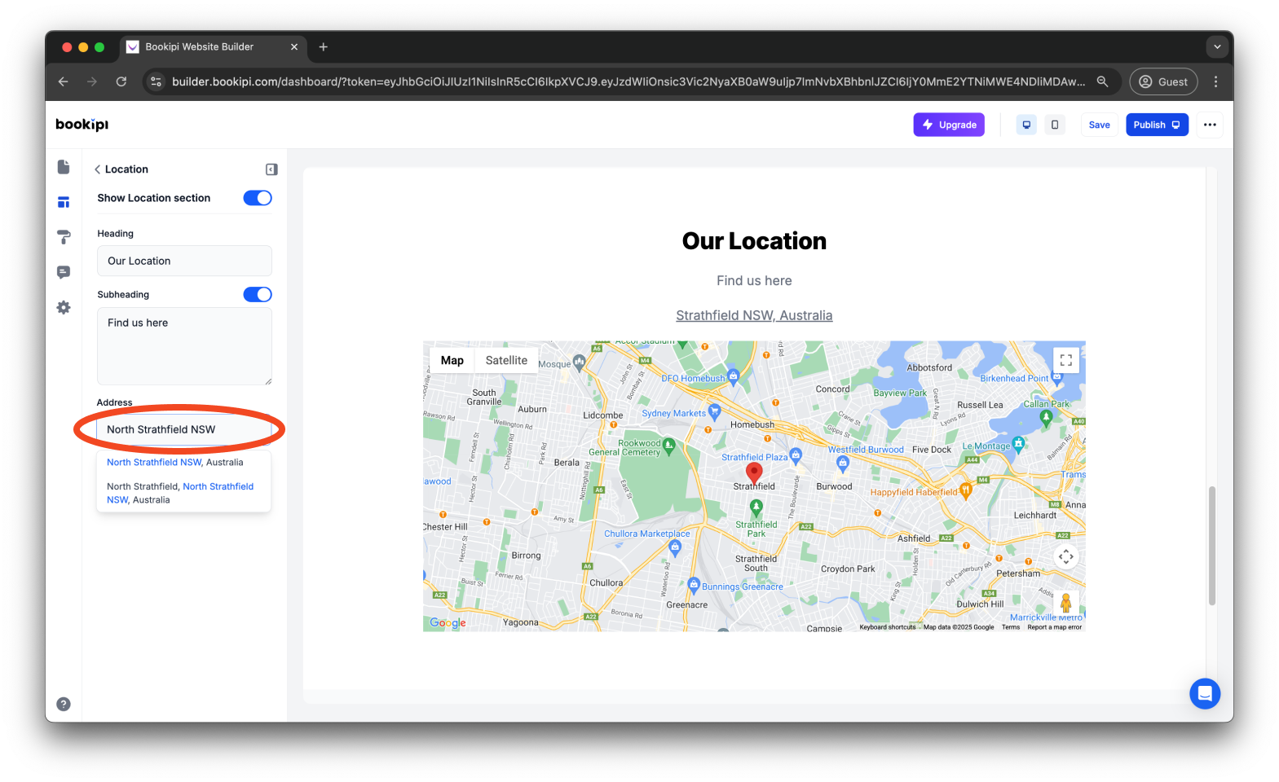The height and width of the screenshot is (782, 1279).
Task: Select suggestion "North Strathfield NSW, Australia"
Action: [175, 462]
